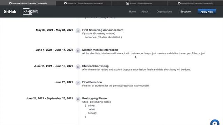The width and height of the screenshot is (223, 125).
Task: Select timeline step 4 circle
Action: [x=78, y=31]
